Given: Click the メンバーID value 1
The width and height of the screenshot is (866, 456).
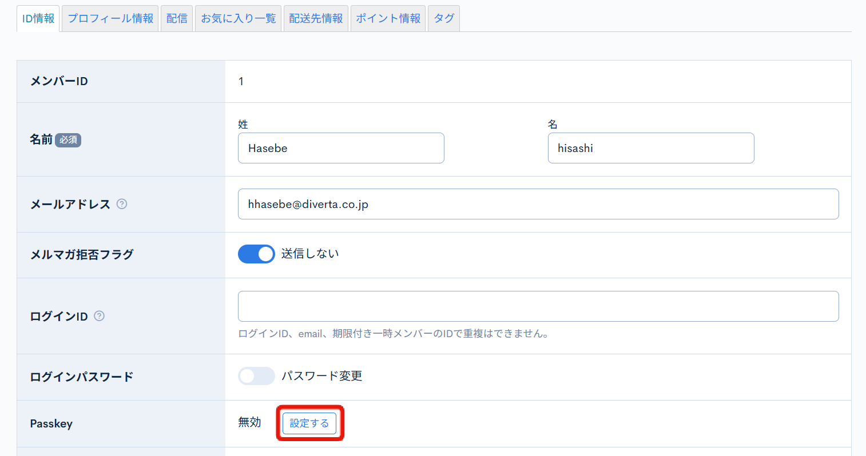Looking at the screenshot, I should click(x=241, y=81).
